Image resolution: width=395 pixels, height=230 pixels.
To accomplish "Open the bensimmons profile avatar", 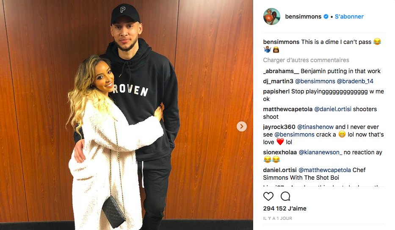I will coord(271,16).
